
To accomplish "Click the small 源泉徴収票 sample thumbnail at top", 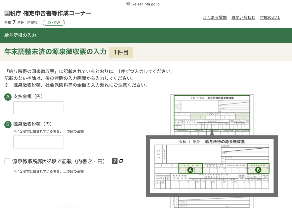I will 212,112.
